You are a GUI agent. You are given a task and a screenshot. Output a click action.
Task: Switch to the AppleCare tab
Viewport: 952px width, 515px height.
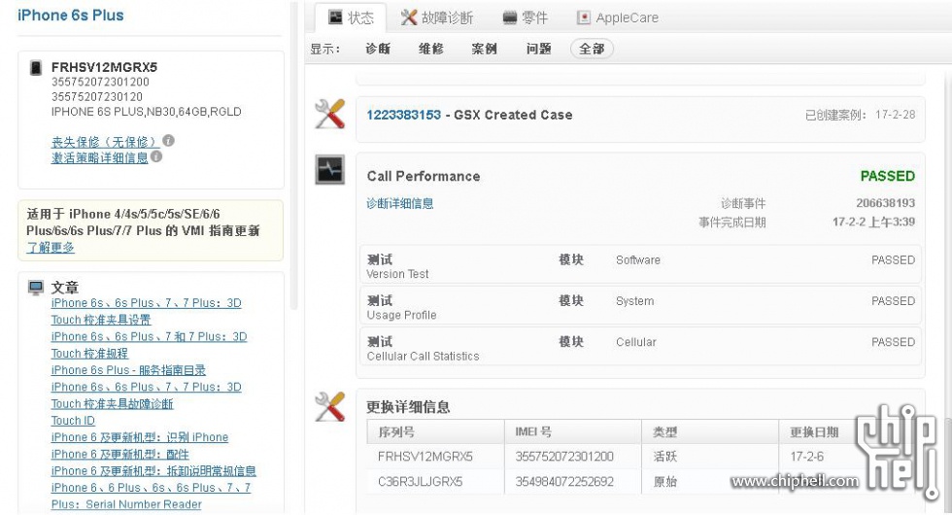click(618, 17)
